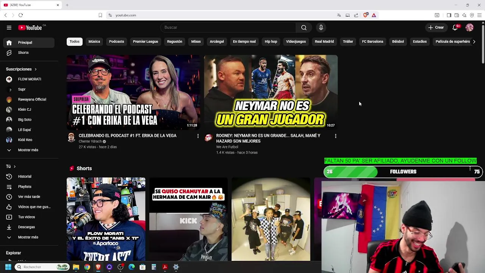485x273 pixels.
Task: Open Brave Shields icon
Action: pos(365,15)
